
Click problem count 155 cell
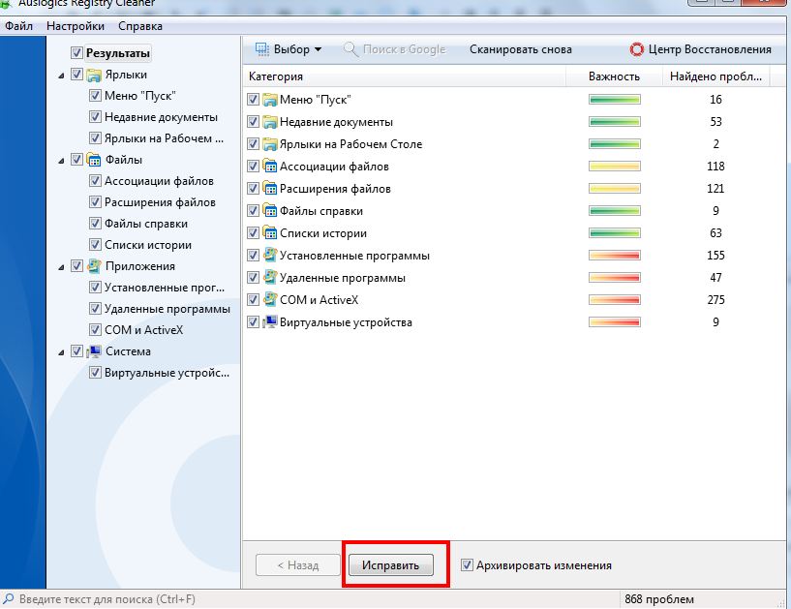point(715,256)
